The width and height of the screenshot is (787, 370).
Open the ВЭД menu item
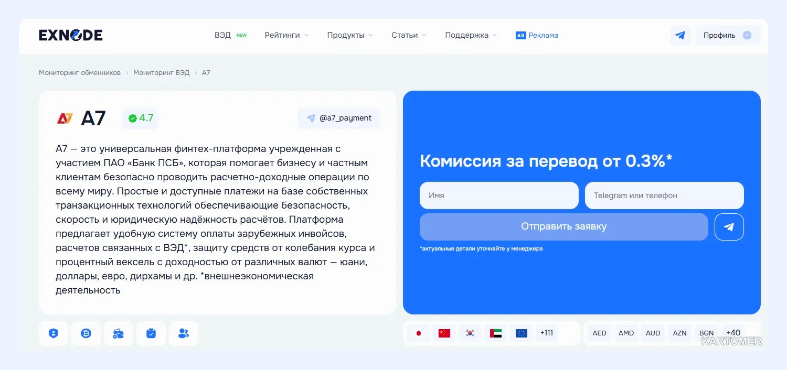click(222, 35)
